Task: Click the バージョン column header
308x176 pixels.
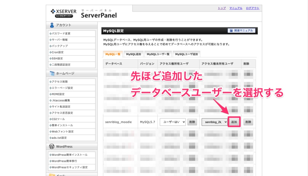Action: click(147, 64)
